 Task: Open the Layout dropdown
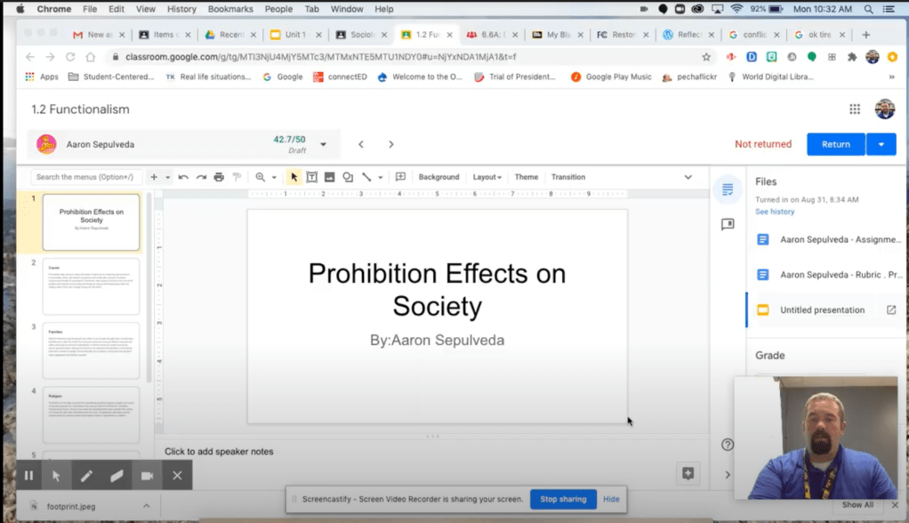pyautogui.click(x=487, y=177)
